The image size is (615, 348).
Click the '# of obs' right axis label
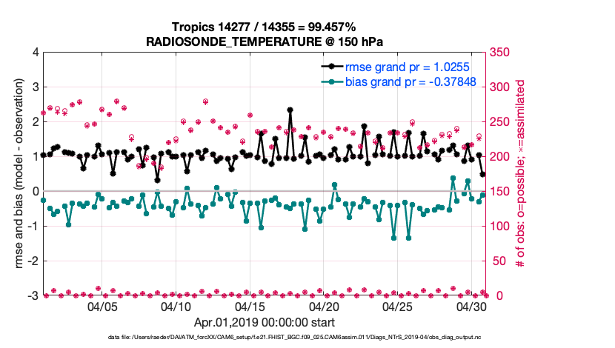pyautogui.click(x=520, y=175)
